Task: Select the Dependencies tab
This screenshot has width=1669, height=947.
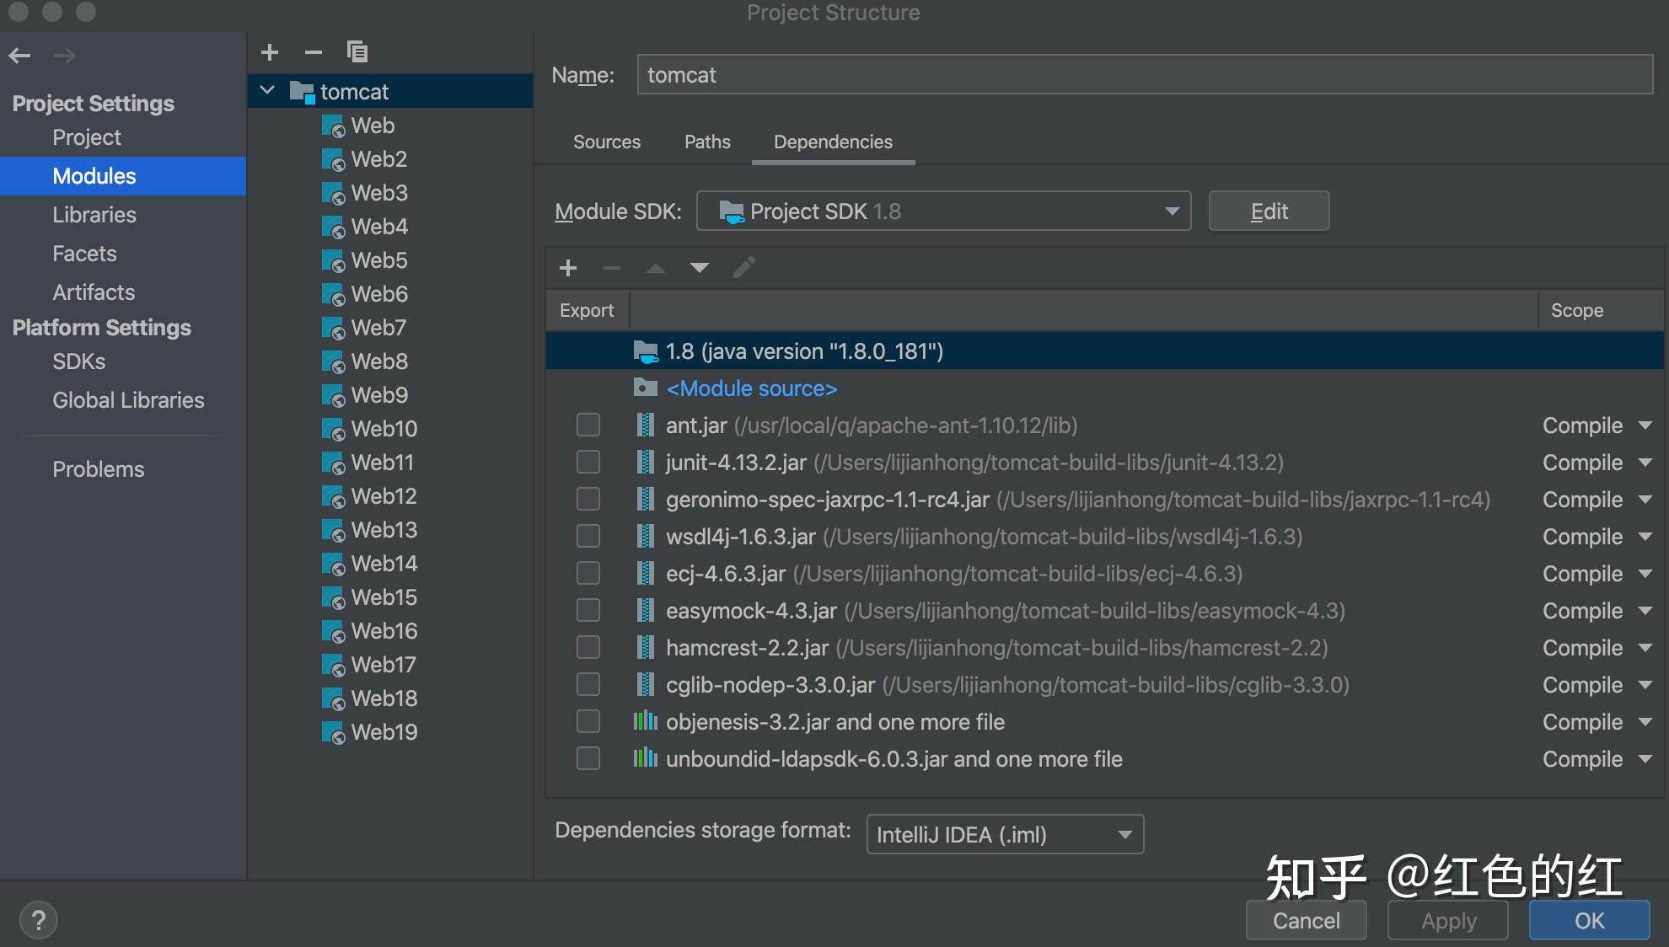Action: tap(833, 142)
